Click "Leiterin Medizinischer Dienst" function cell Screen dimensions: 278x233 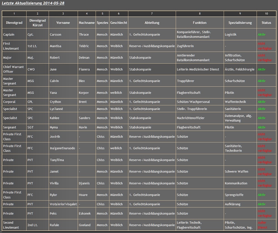[x=198, y=69]
